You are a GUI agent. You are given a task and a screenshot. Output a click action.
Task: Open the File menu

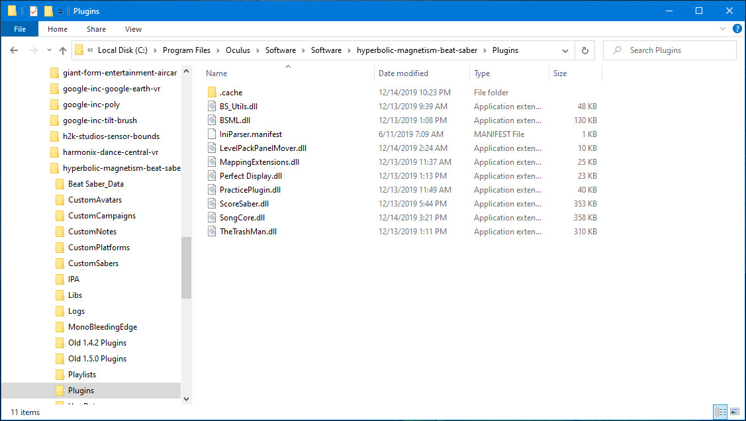[20, 29]
